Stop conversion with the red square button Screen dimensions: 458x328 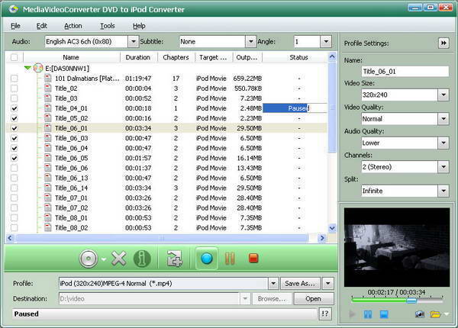pos(253,259)
